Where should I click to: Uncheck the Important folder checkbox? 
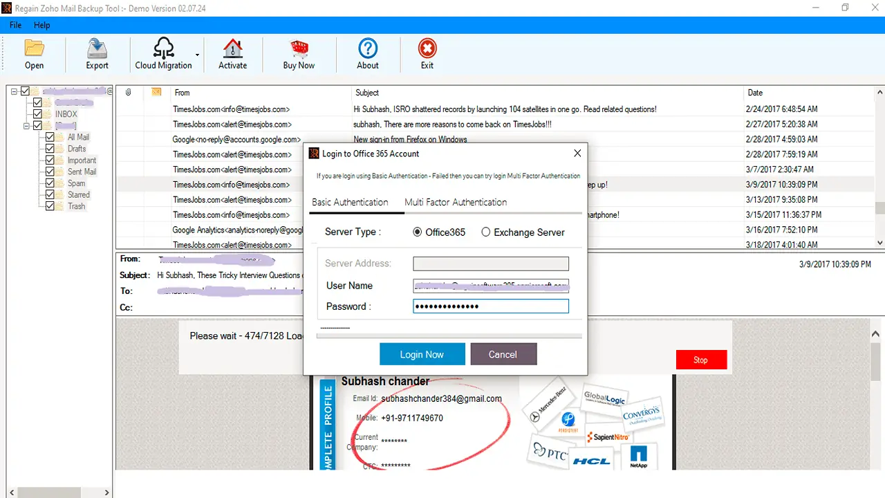point(50,160)
